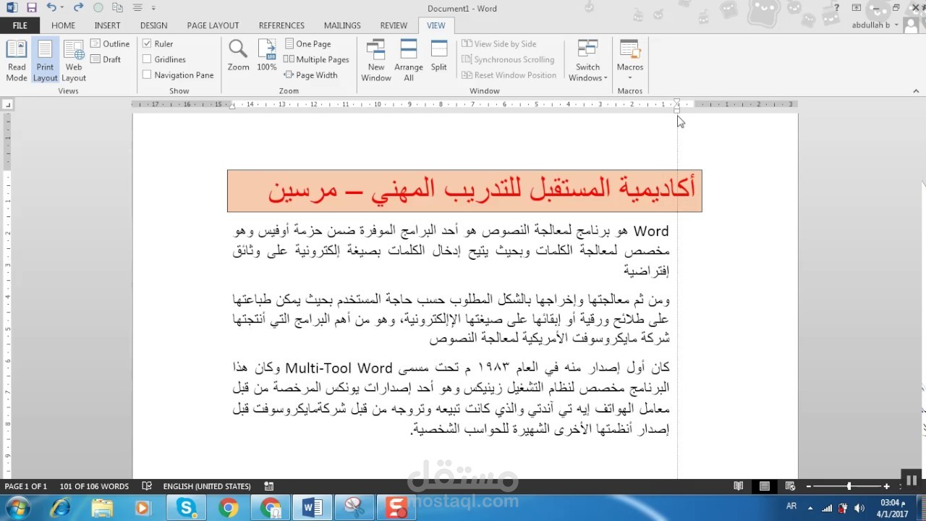The height and width of the screenshot is (521, 926).
Task: Open the INSERT tab
Action: 107,25
